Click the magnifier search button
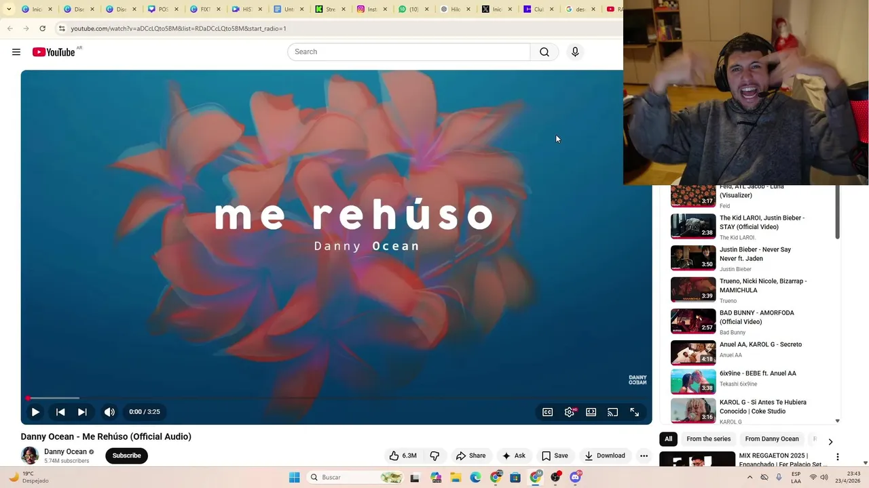The width and height of the screenshot is (869, 488). (x=544, y=52)
